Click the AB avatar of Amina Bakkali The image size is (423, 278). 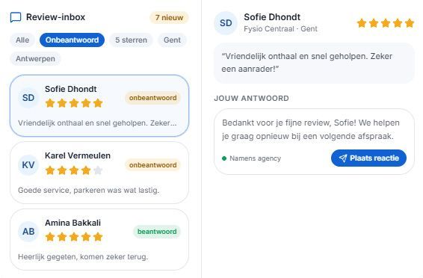point(28,232)
